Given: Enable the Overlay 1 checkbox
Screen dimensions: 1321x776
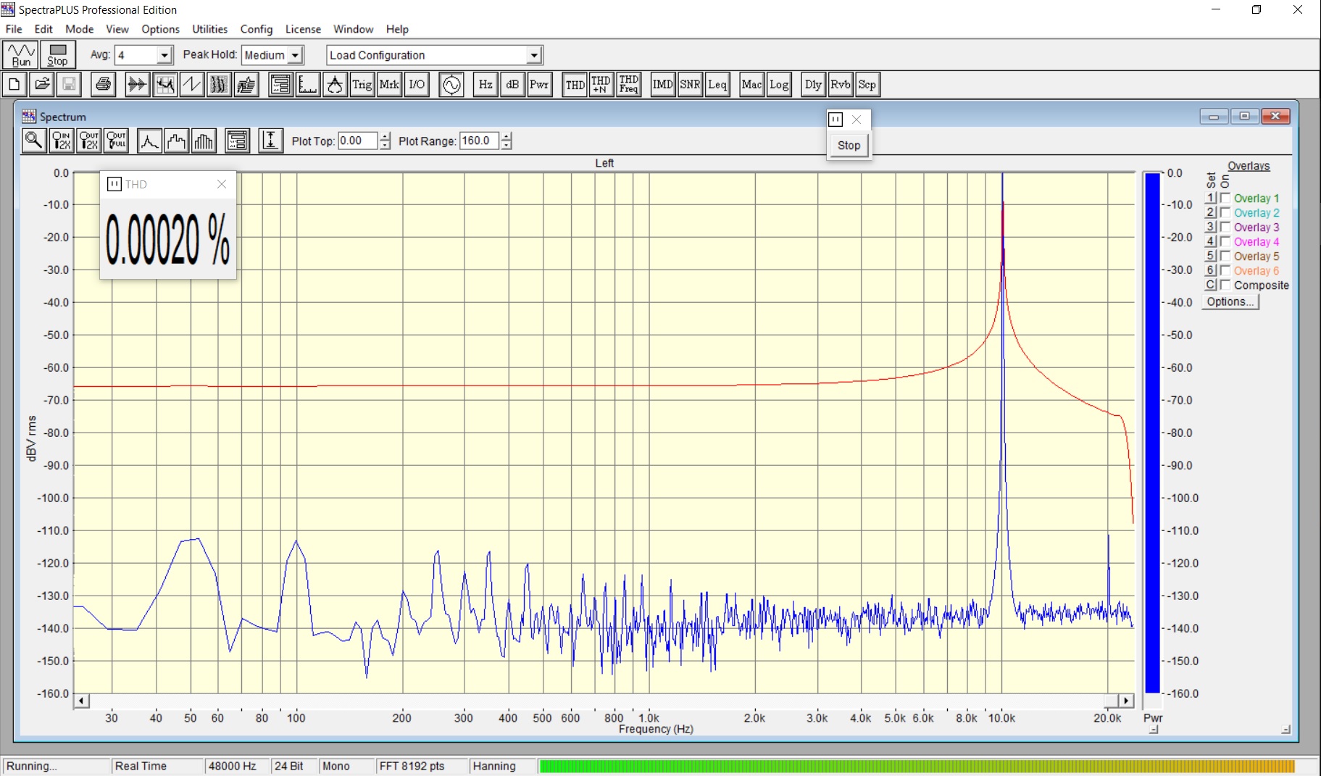Looking at the screenshot, I should pos(1225,198).
